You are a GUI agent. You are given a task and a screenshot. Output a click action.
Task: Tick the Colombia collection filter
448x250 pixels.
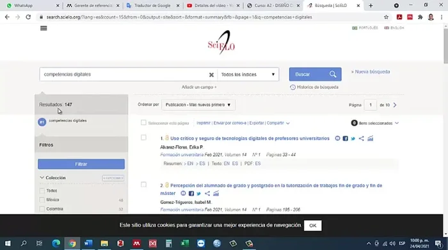42,209
